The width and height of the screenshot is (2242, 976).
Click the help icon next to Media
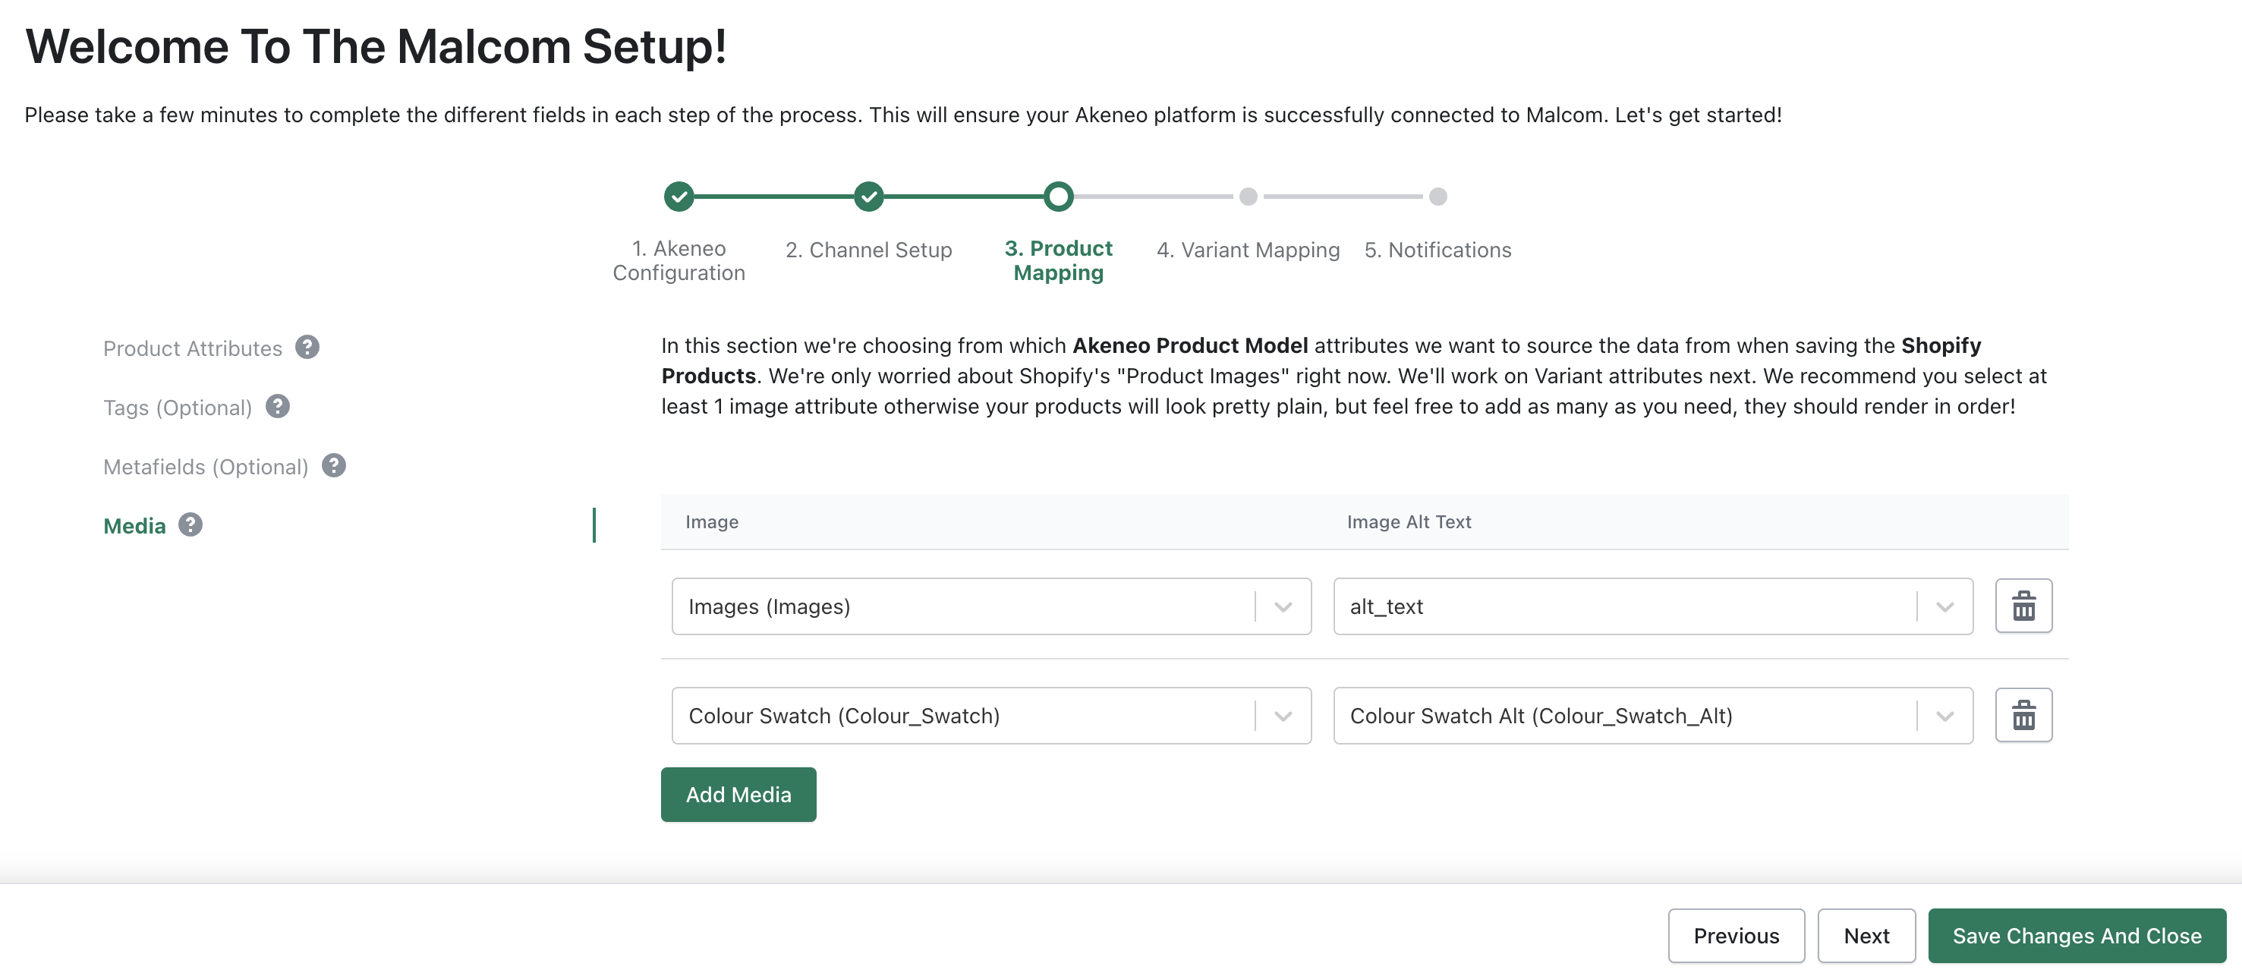191,525
